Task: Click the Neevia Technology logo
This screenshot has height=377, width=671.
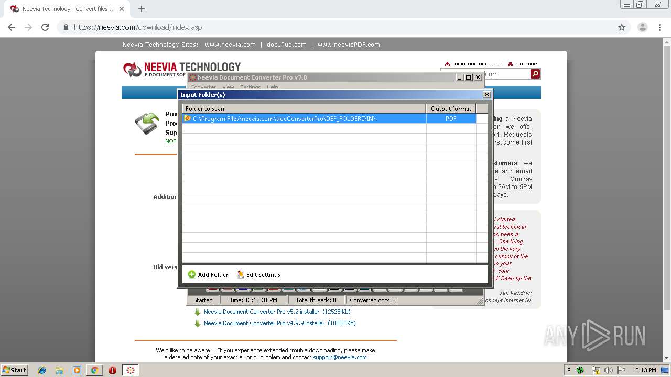Action: [x=182, y=69]
